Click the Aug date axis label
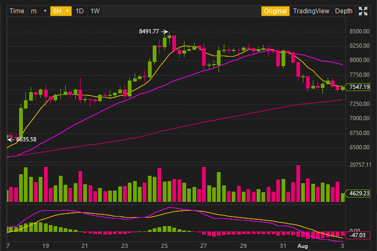 click(x=302, y=246)
